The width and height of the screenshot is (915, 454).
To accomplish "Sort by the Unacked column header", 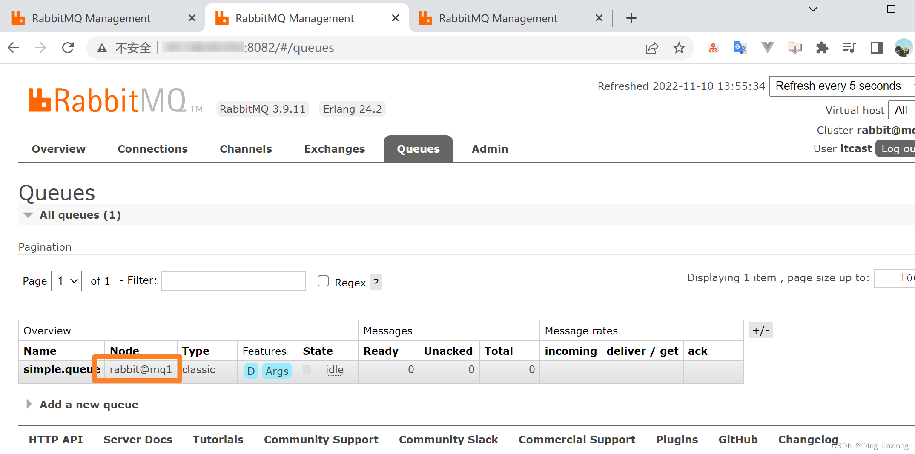I will tap(448, 351).
